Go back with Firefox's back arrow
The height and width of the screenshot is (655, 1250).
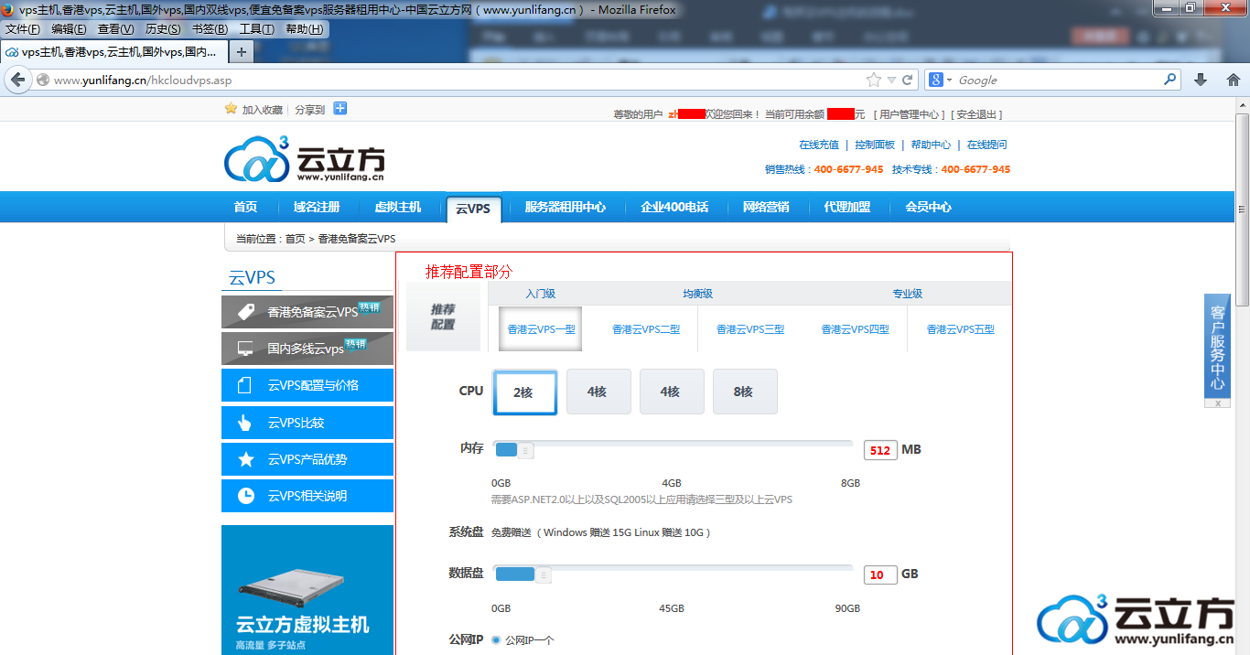coord(17,80)
